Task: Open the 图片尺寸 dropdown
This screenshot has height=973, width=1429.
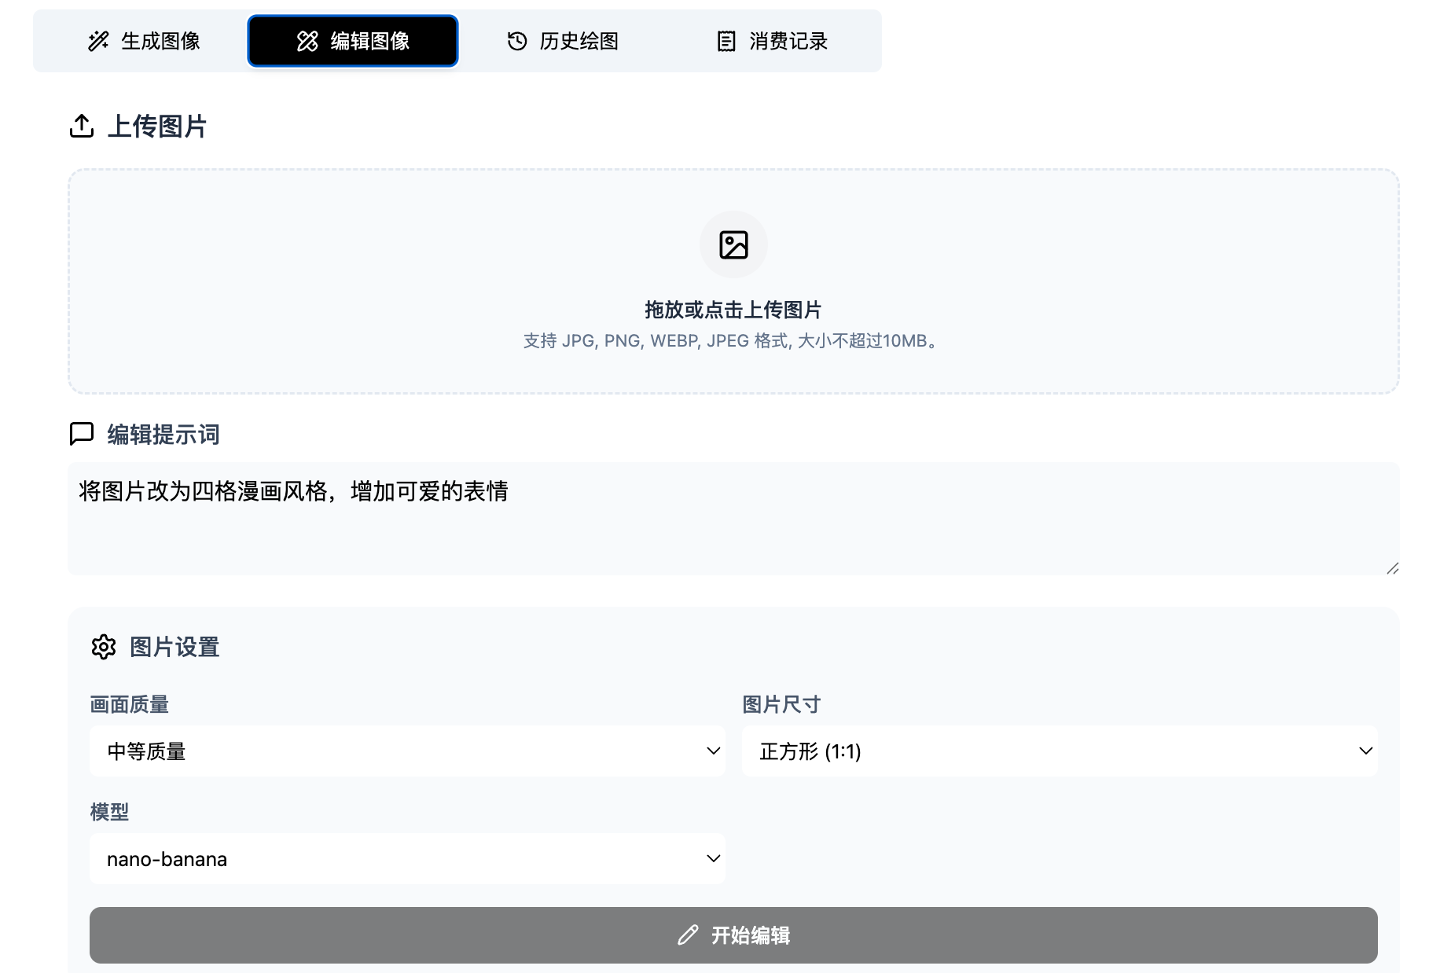Action: 1060,751
